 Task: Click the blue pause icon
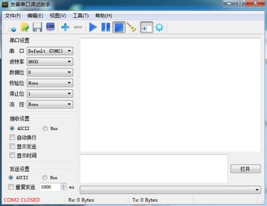coord(106,27)
